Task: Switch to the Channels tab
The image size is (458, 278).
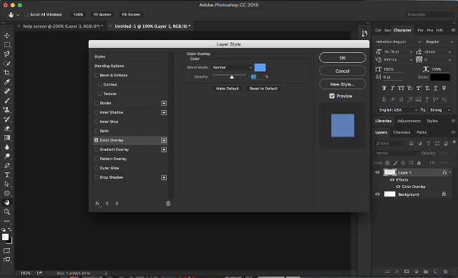Action: coord(401,132)
